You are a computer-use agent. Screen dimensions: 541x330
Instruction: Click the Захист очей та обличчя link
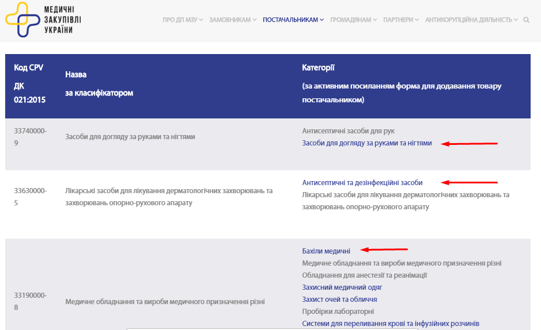pyautogui.click(x=339, y=299)
